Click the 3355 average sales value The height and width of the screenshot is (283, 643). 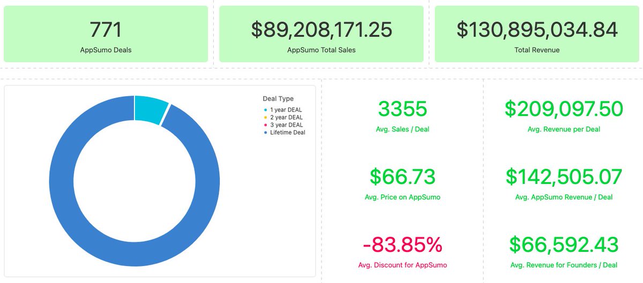point(403,109)
